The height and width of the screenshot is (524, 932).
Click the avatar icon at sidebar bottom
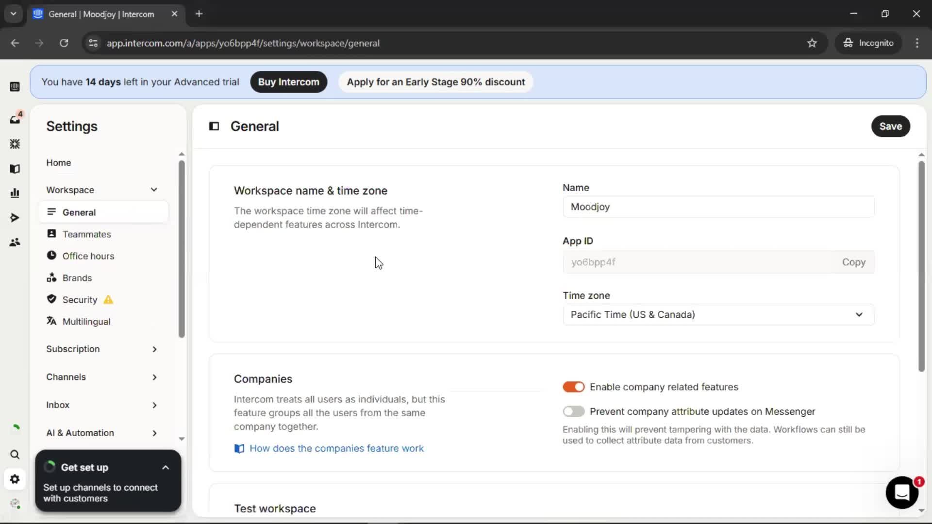pos(15,504)
